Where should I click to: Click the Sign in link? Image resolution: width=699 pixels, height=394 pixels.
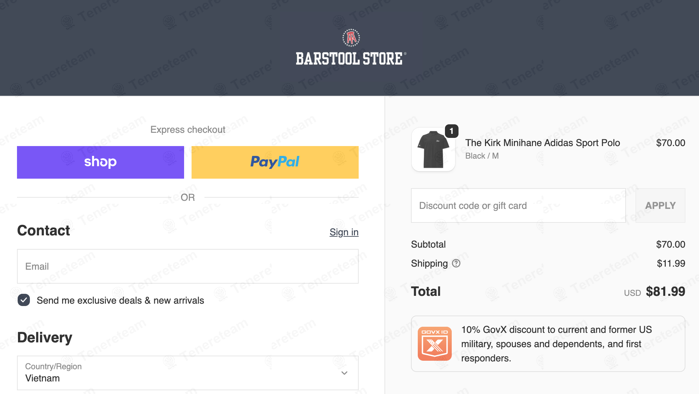344,232
